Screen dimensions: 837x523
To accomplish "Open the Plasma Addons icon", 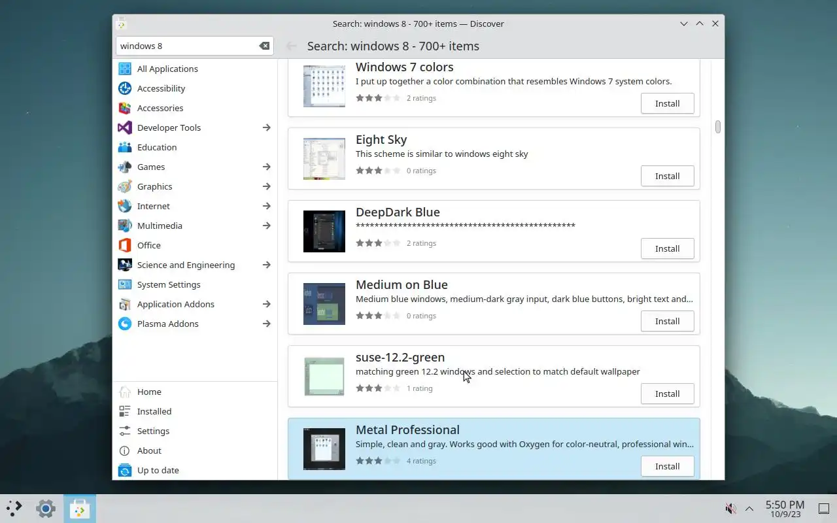I will [125, 324].
